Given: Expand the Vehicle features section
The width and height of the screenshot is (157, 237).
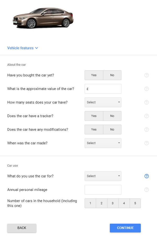Looking at the screenshot, I should 23,48.
